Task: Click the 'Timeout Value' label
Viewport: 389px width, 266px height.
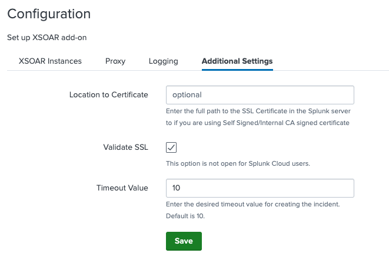Action: click(122, 188)
